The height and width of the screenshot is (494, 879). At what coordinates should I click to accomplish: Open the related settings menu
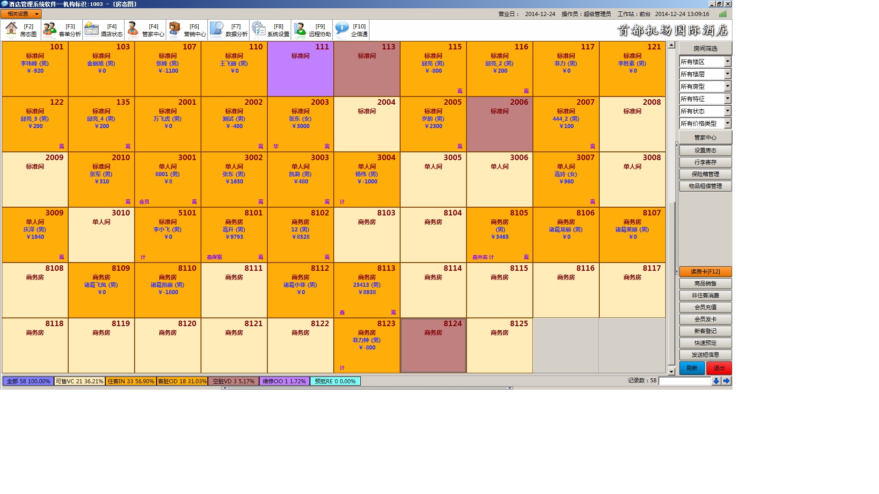pos(21,14)
